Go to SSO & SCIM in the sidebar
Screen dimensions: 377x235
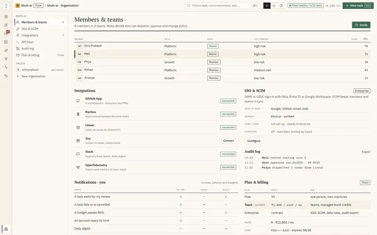pos(40,29)
